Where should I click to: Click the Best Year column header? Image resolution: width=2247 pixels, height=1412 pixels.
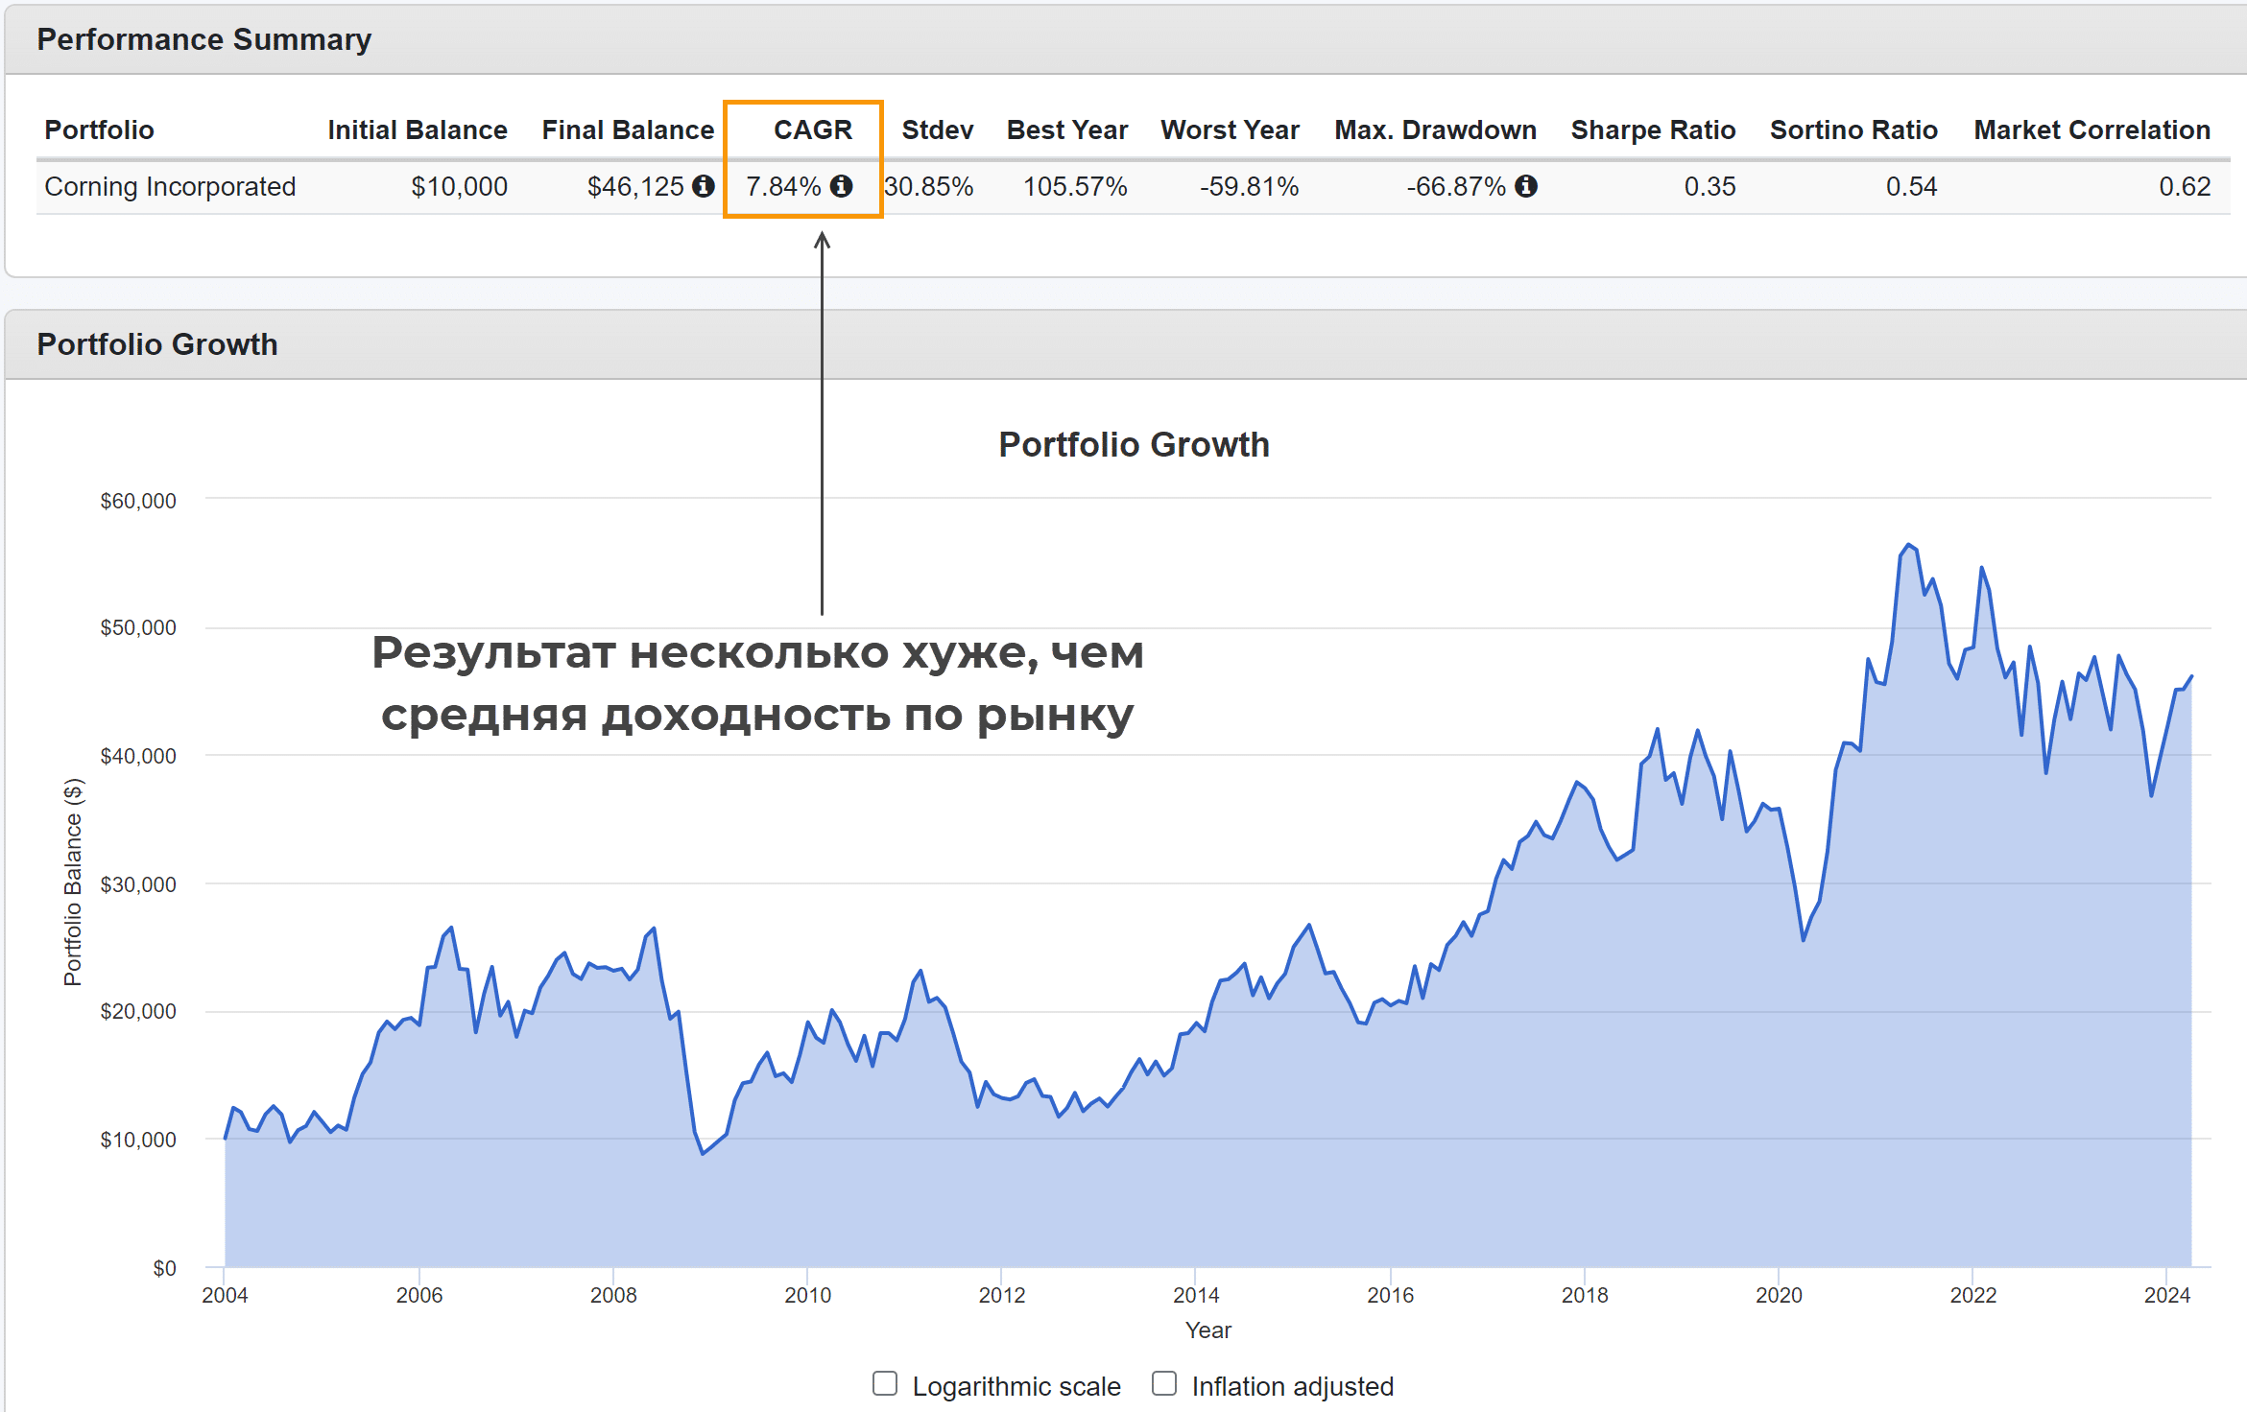tap(1066, 129)
